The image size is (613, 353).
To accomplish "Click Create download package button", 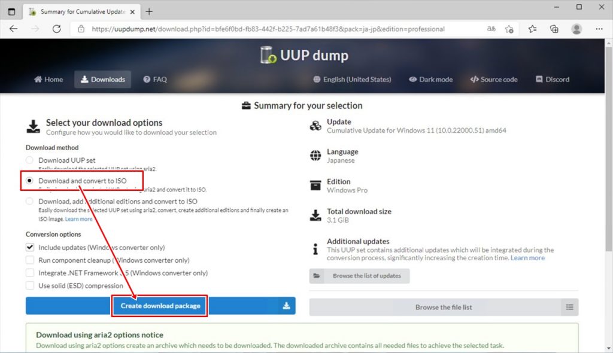I will (160, 306).
